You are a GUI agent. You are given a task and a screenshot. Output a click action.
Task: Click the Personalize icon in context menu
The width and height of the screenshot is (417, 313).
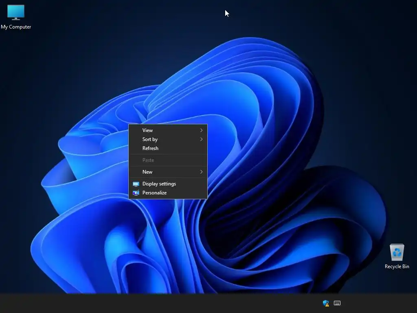pos(136,193)
